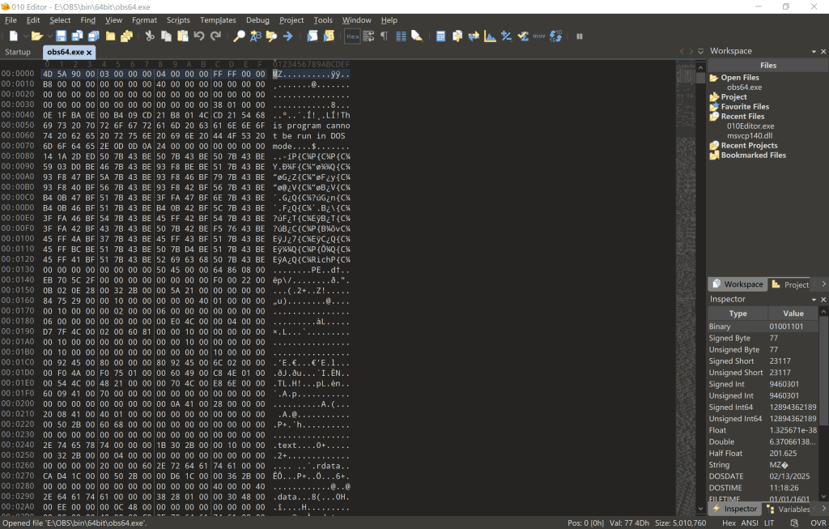
Task: Open the Edit menu
Action: click(x=32, y=20)
